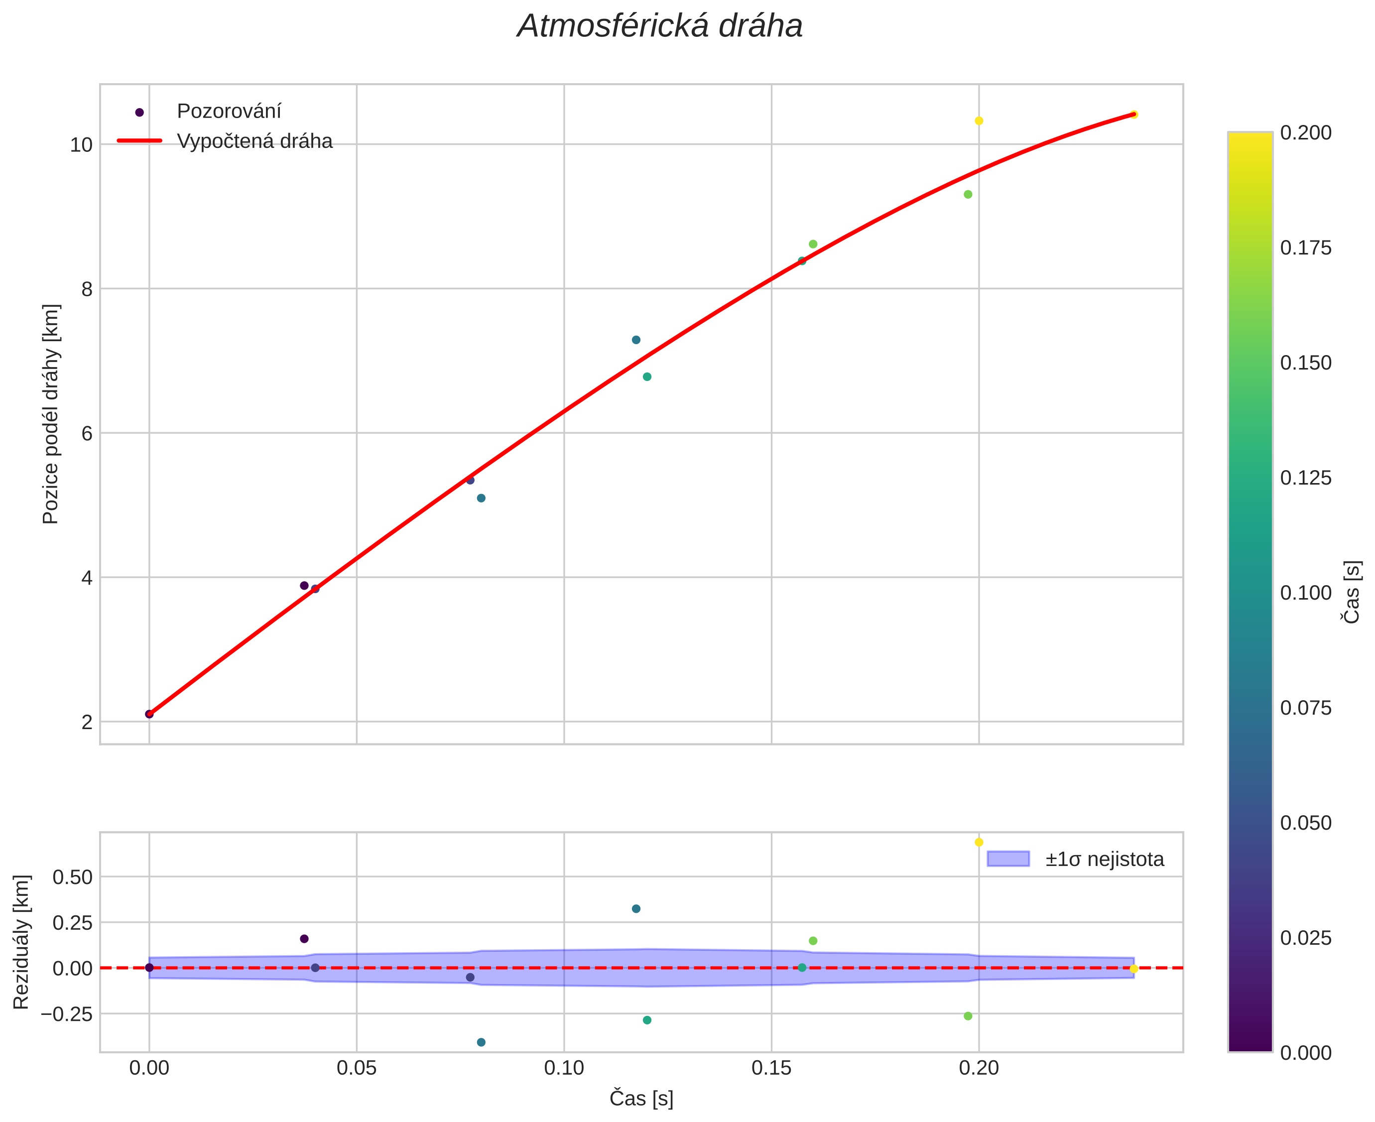
Task: Click the y-axis tick label 10
Action: pos(81,145)
